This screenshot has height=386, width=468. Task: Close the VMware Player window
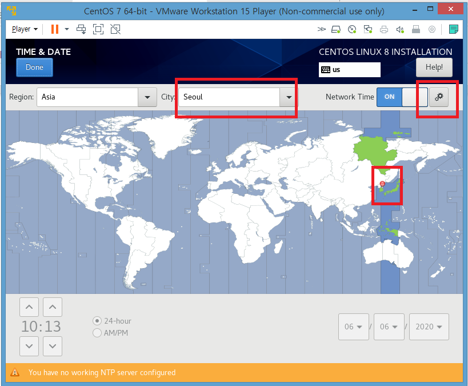coord(450,9)
